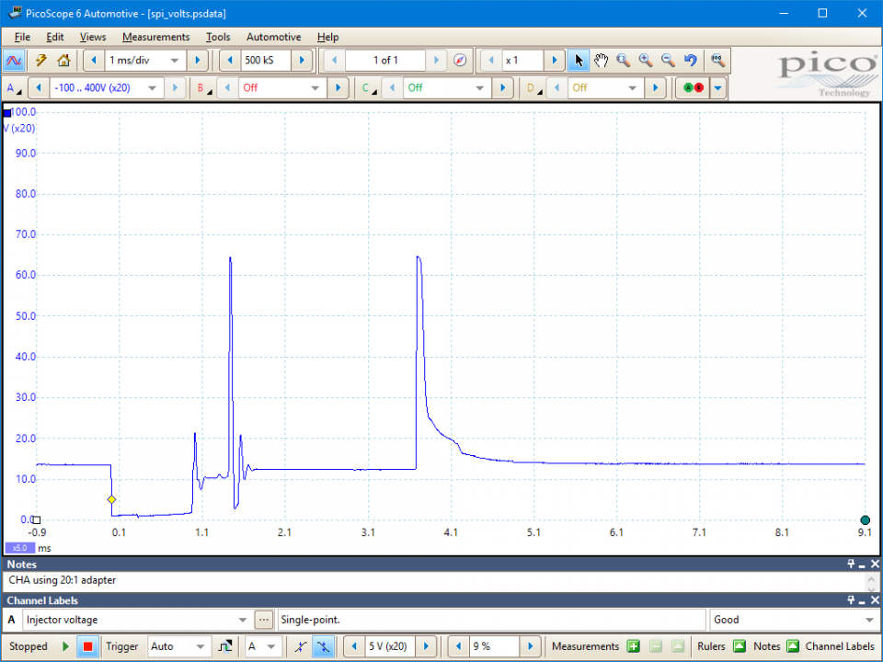Increase trigger threshold from 5 V
The width and height of the screenshot is (883, 662).
pyautogui.click(x=426, y=646)
